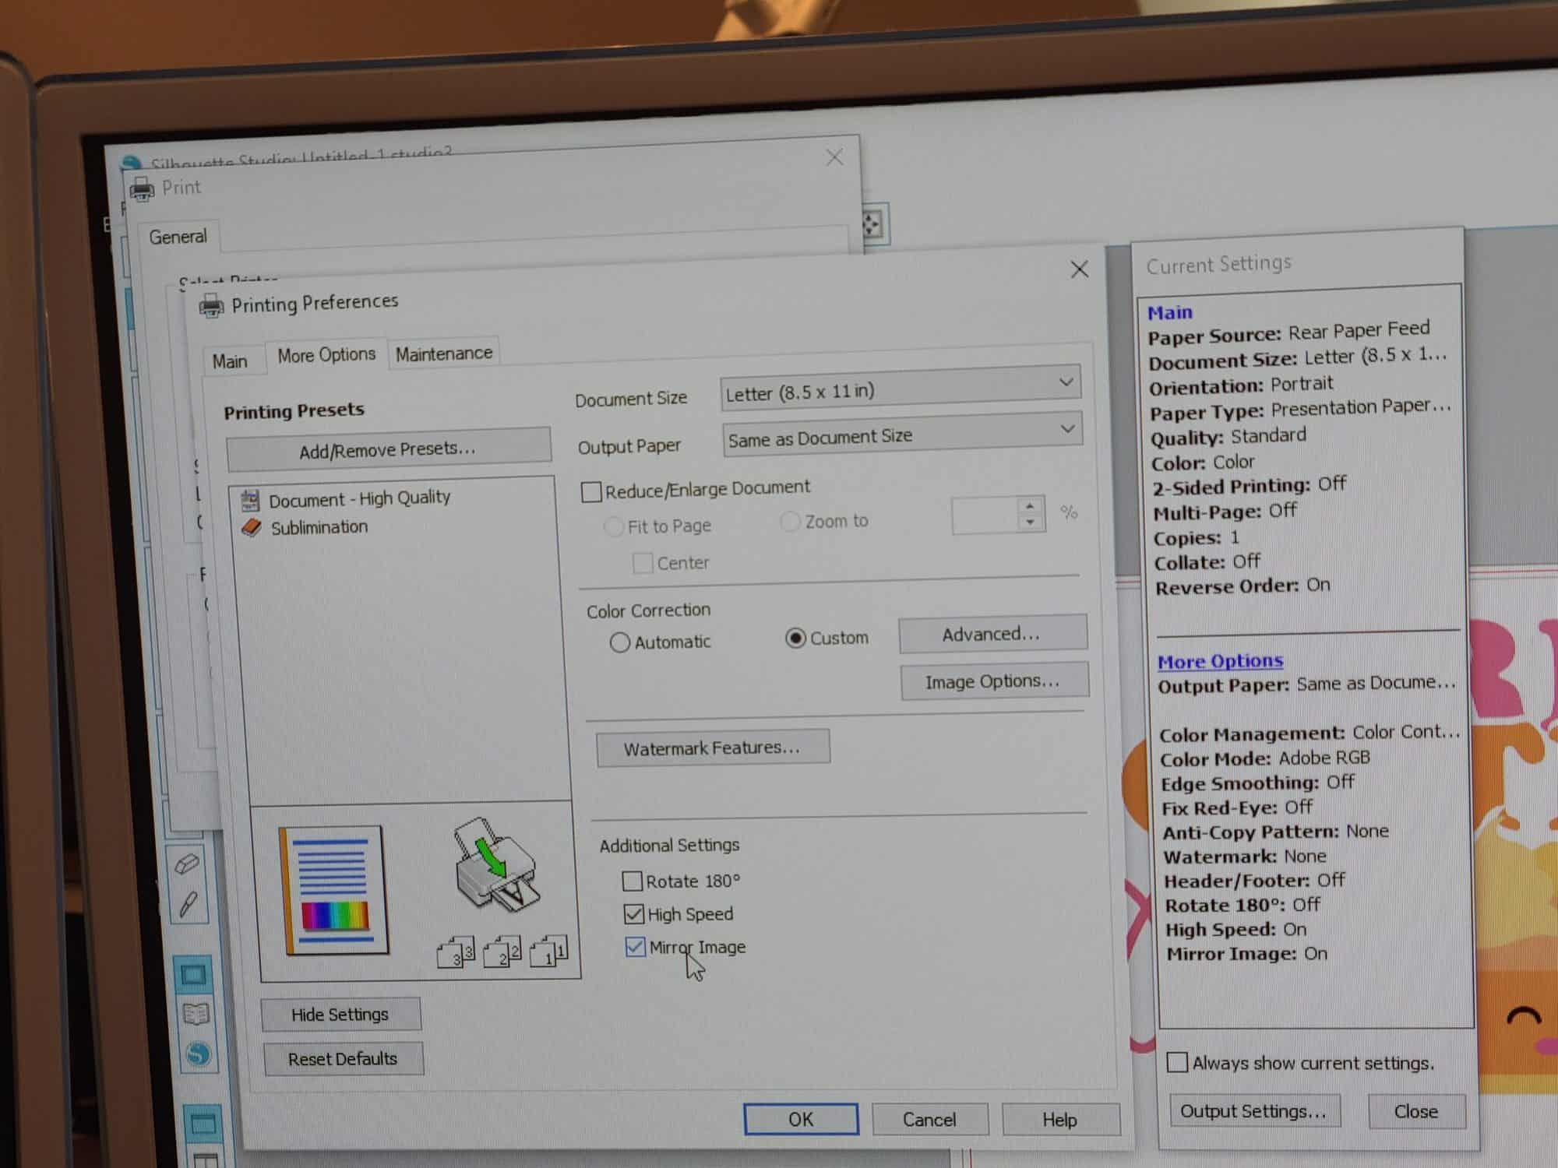Open the Library book icon

[195, 1014]
